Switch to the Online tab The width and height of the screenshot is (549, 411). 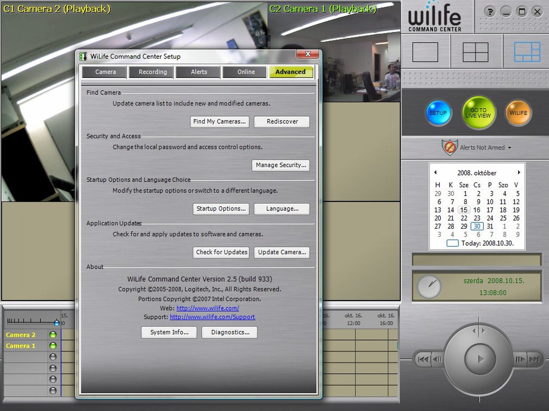point(245,72)
